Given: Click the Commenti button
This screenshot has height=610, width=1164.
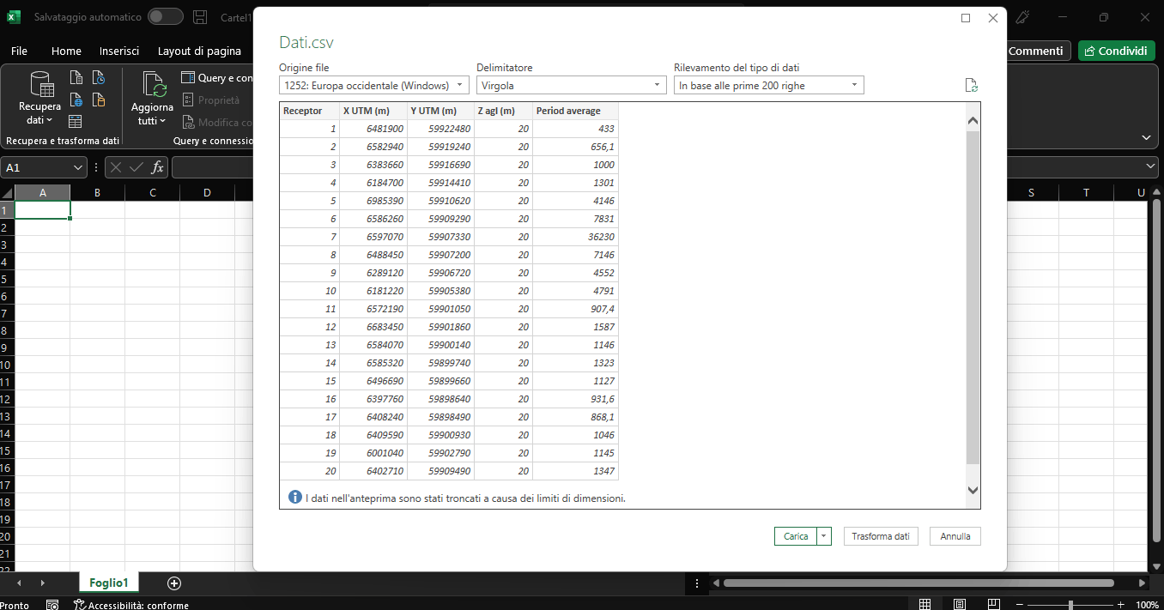Looking at the screenshot, I should (1035, 51).
